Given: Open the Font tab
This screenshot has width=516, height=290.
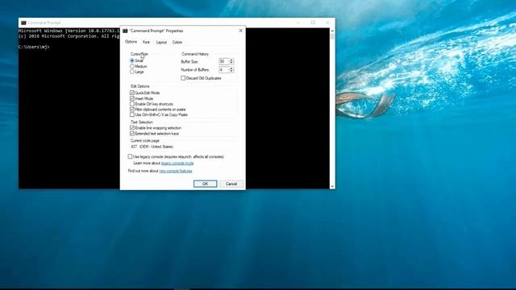Looking at the screenshot, I should (146, 42).
